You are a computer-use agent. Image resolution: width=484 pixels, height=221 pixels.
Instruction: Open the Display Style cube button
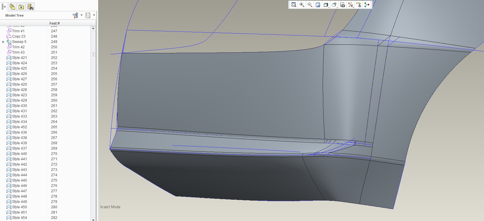point(326,5)
